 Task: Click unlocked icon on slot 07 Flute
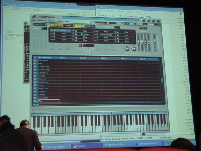(x=76, y=37)
